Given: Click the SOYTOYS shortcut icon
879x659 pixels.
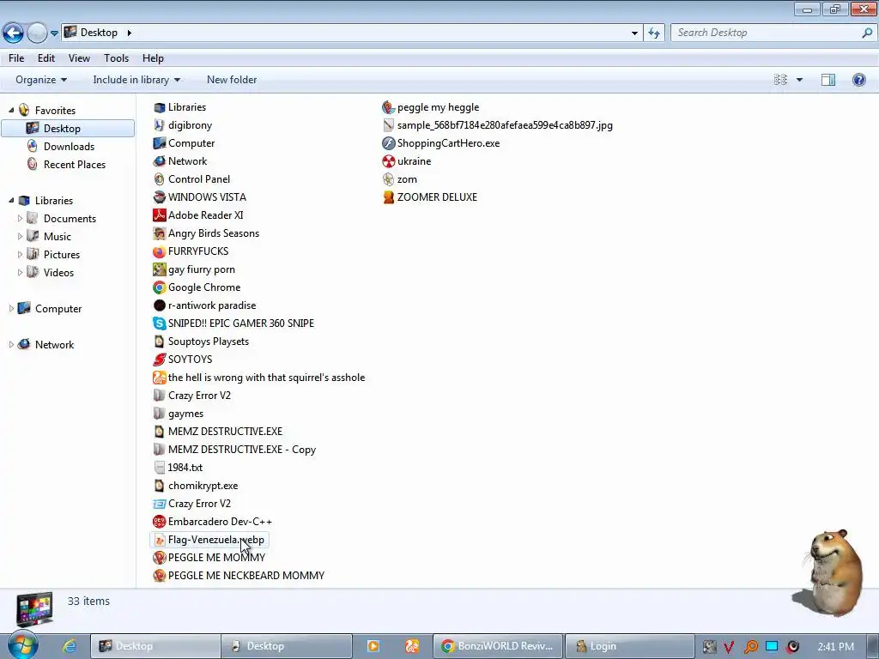Looking at the screenshot, I should (159, 360).
